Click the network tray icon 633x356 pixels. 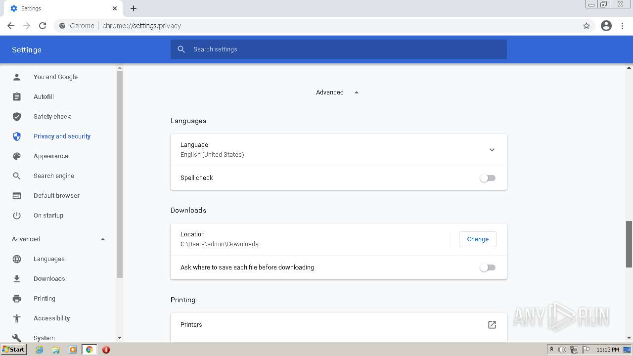[x=574, y=350]
